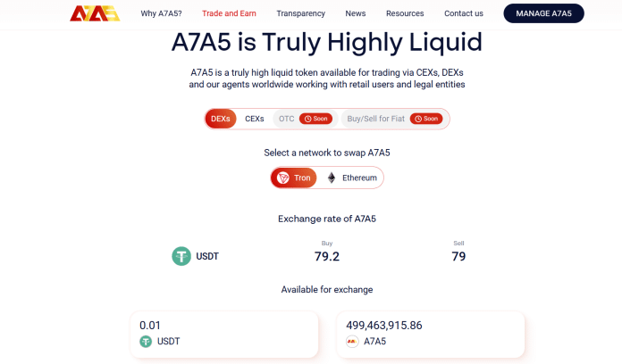Select the DEXs option

pyautogui.click(x=221, y=119)
